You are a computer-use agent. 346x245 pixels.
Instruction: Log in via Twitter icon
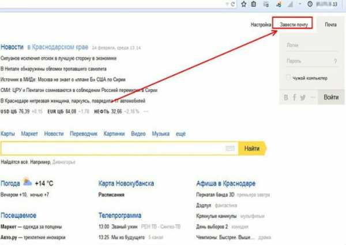click(303, 97)
